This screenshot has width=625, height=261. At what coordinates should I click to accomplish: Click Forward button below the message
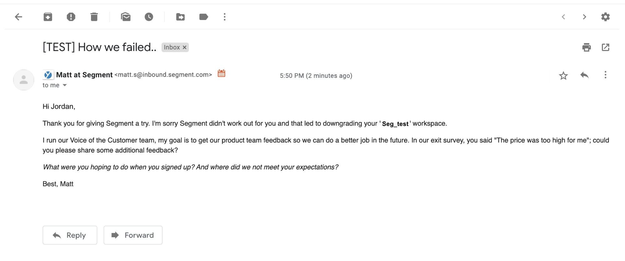pyautogui.click(x=133, y=235)
